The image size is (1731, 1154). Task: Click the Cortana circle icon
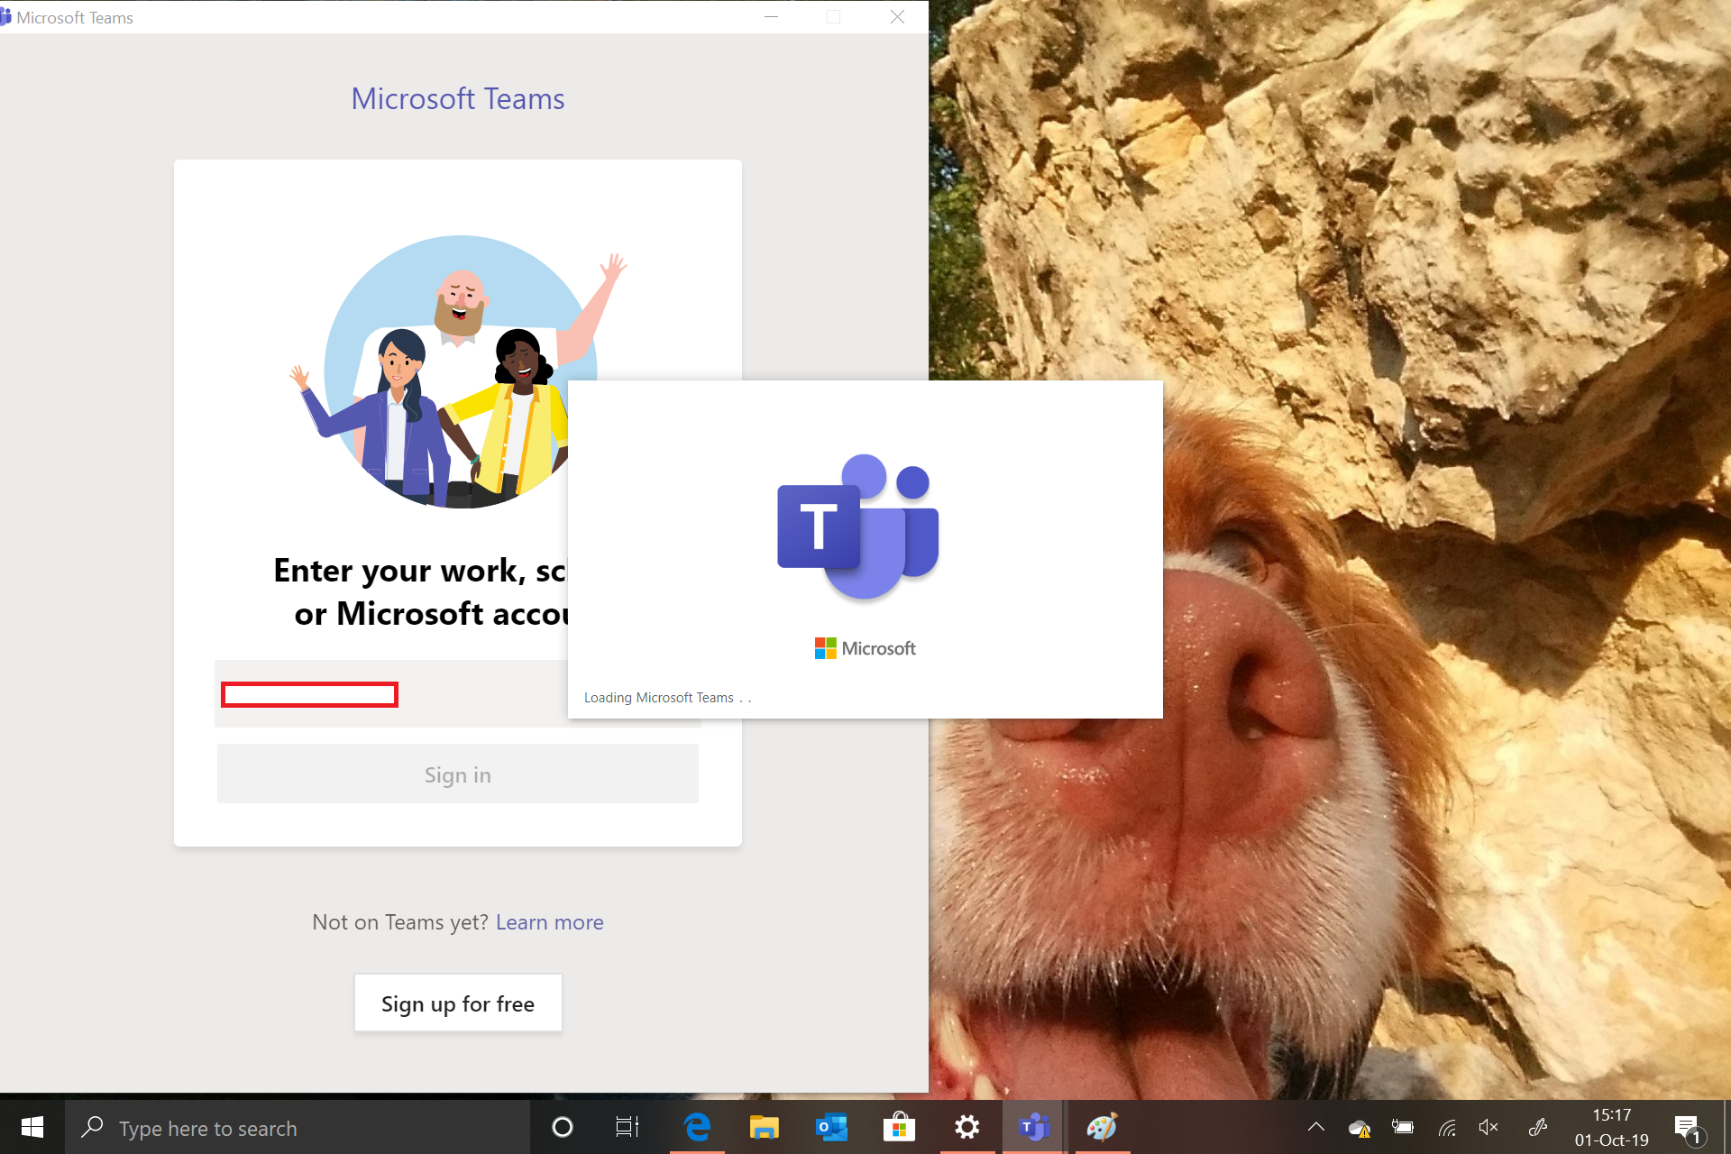pos(562,1127)
